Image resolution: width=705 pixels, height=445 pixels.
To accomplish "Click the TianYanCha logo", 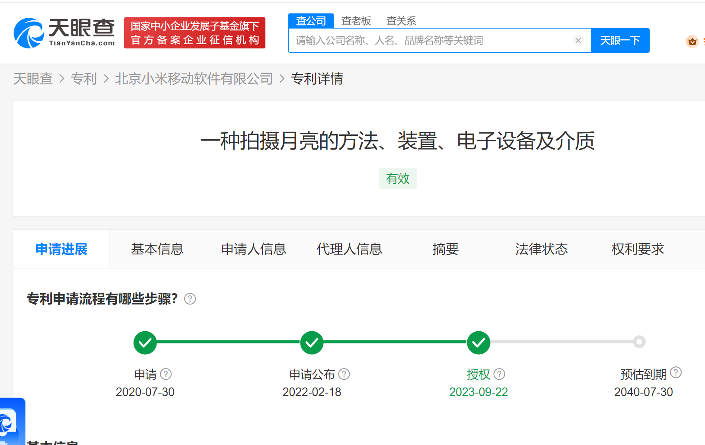I will click(64, 33).
